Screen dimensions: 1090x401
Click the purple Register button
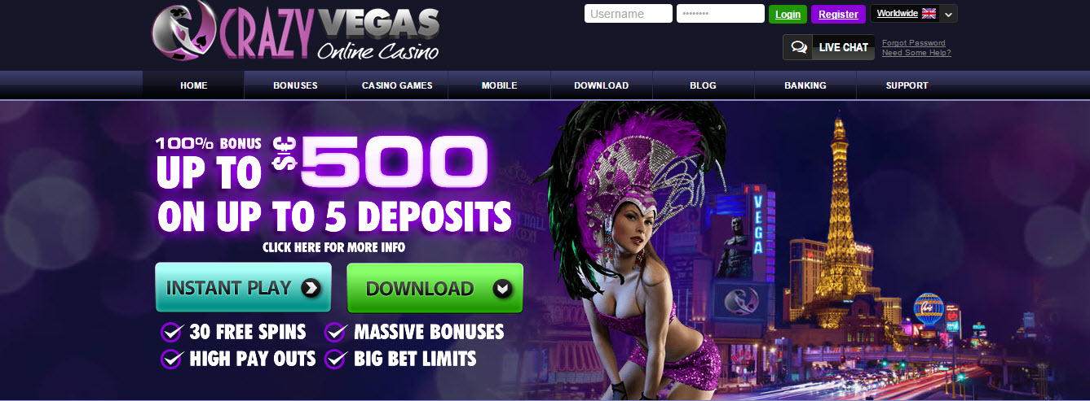(838, 14)
